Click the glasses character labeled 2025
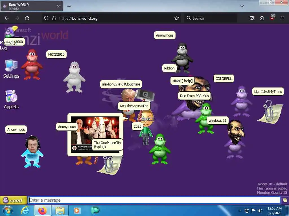This screenshot has width=289, height=216. click(x=146, y=128)
